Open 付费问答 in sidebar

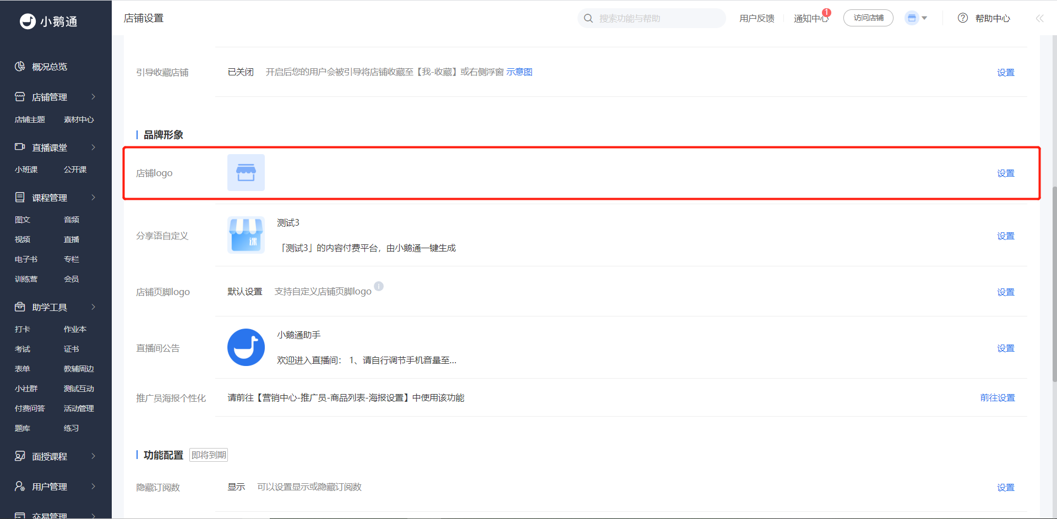point(30,408)
